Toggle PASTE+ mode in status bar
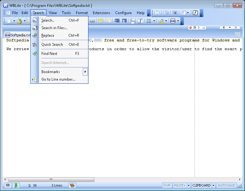Image resolution: width=245 pixels, height=191 pixels. click(180, 185)
